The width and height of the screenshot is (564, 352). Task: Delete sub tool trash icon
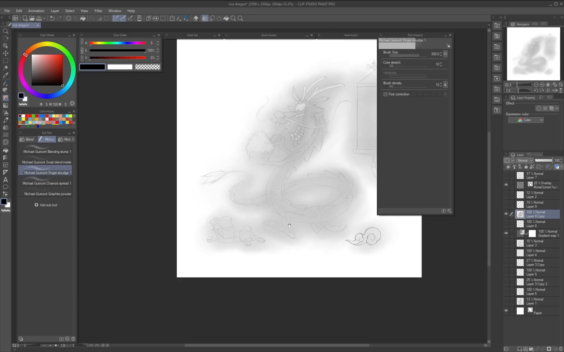pyautogui.click(x=73, y=339)
